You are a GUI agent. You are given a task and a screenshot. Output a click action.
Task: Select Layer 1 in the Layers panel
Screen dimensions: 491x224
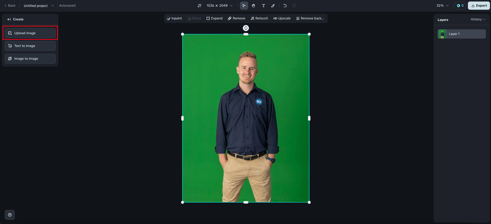[462, 34]
